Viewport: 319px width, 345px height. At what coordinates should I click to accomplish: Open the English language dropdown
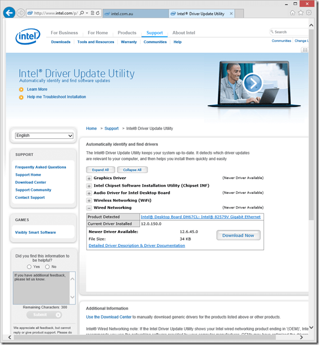44,135
